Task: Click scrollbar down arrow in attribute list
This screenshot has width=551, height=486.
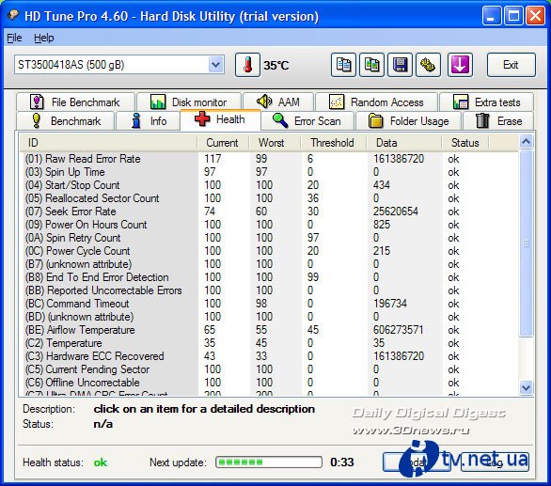Action: click(526, 387)
